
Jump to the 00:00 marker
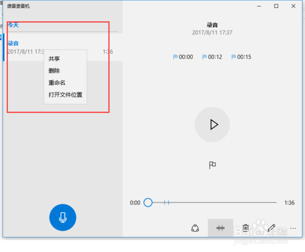(x=183, y=57)
